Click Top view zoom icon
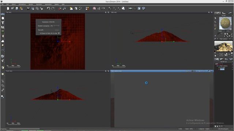The width and height of the screenshot is (234, 131). pos(106,12)
